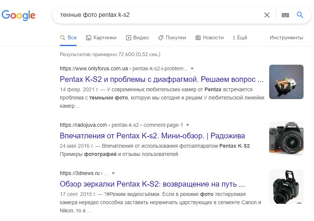Open "Обзор зеркалки Pentax K-S2" result
Image resolution: width=314 pixels, height=221 pixels.
[x=152, y=184]
